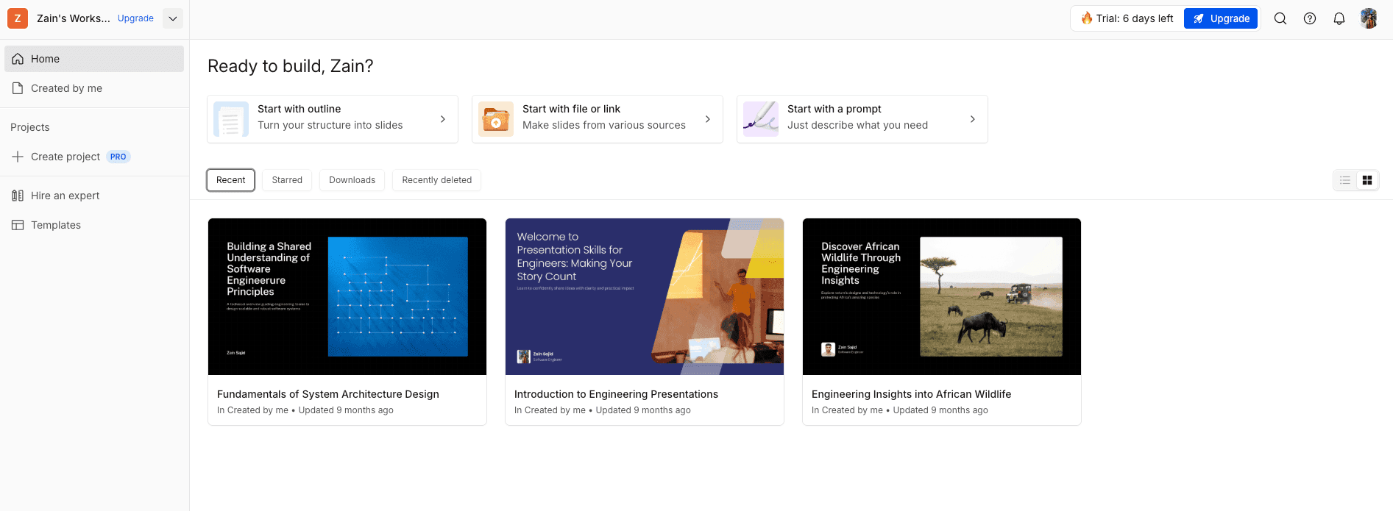Click the chevron on Start with a prompt
This screenshot has height=511, width=1393.
pyautogui.click(x=972, y=119)
